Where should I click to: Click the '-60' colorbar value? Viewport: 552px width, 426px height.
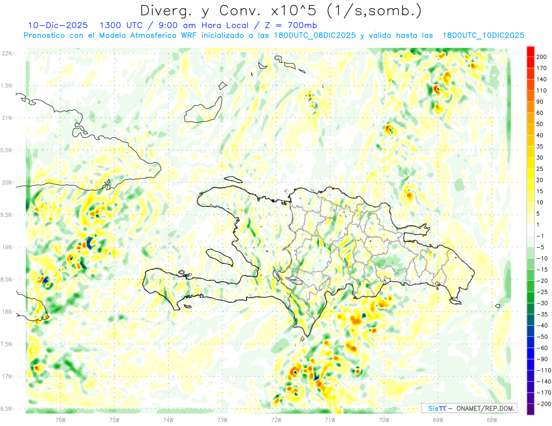pos(542,348)
